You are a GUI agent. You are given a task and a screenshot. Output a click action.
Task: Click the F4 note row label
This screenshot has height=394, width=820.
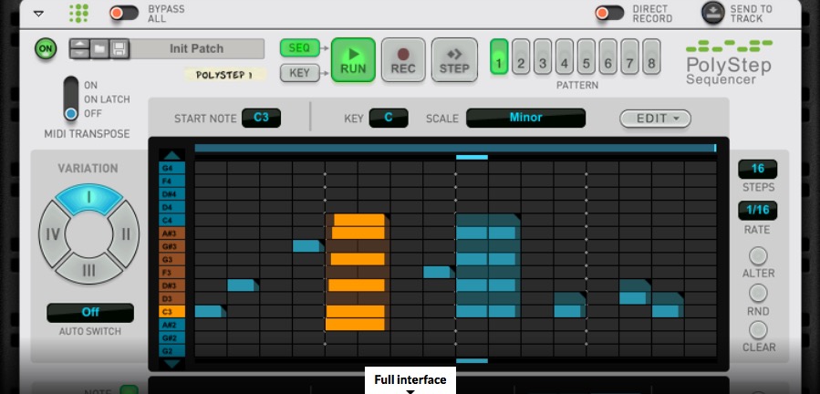click(172, 181)
